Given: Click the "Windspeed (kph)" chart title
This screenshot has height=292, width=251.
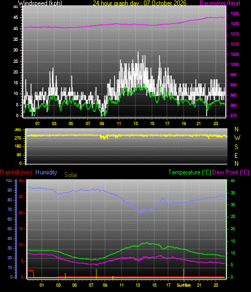Looking at the screenshot, I should [40, 3].
